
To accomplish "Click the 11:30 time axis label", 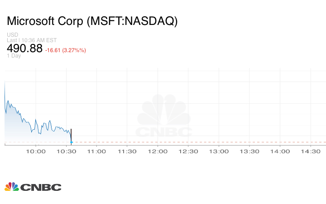I will point(128,151).
